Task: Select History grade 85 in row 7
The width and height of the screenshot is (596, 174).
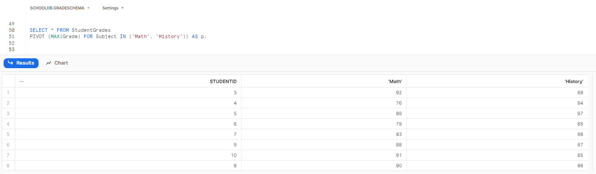Action: coord(497,155)
